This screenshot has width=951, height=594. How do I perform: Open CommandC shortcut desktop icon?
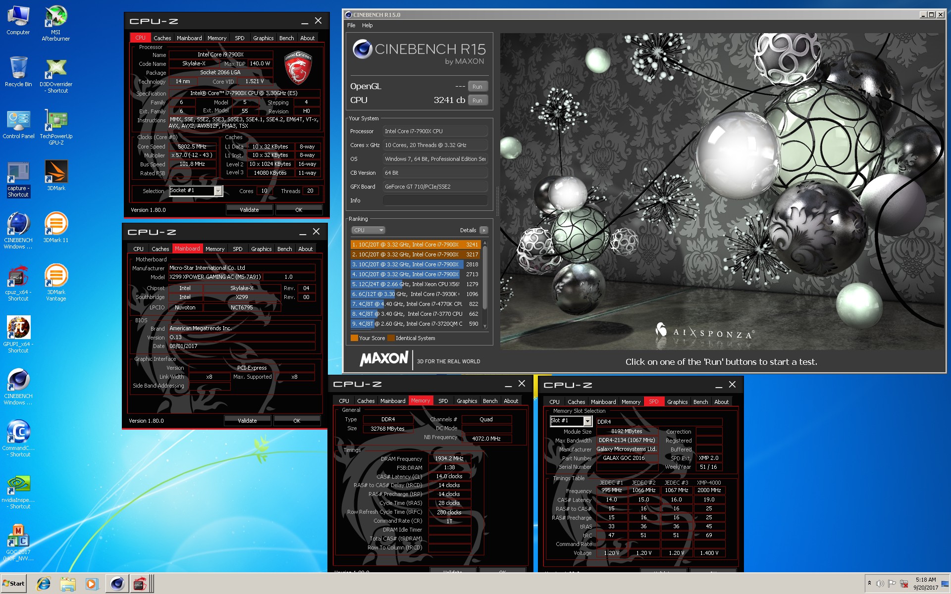tap(18, 439)
